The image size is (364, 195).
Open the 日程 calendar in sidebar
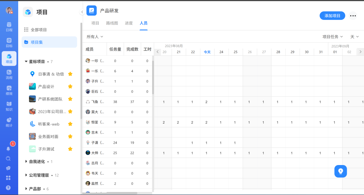pyautogui.click(x=9, y=27)
